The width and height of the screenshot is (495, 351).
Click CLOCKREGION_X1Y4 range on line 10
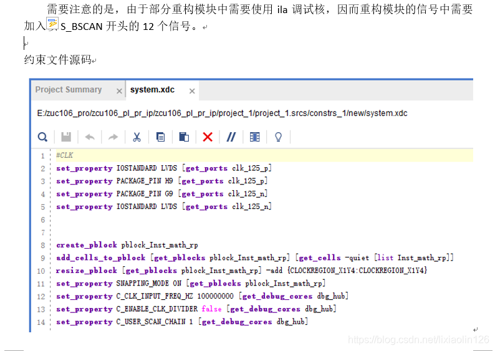coord(357,271)
